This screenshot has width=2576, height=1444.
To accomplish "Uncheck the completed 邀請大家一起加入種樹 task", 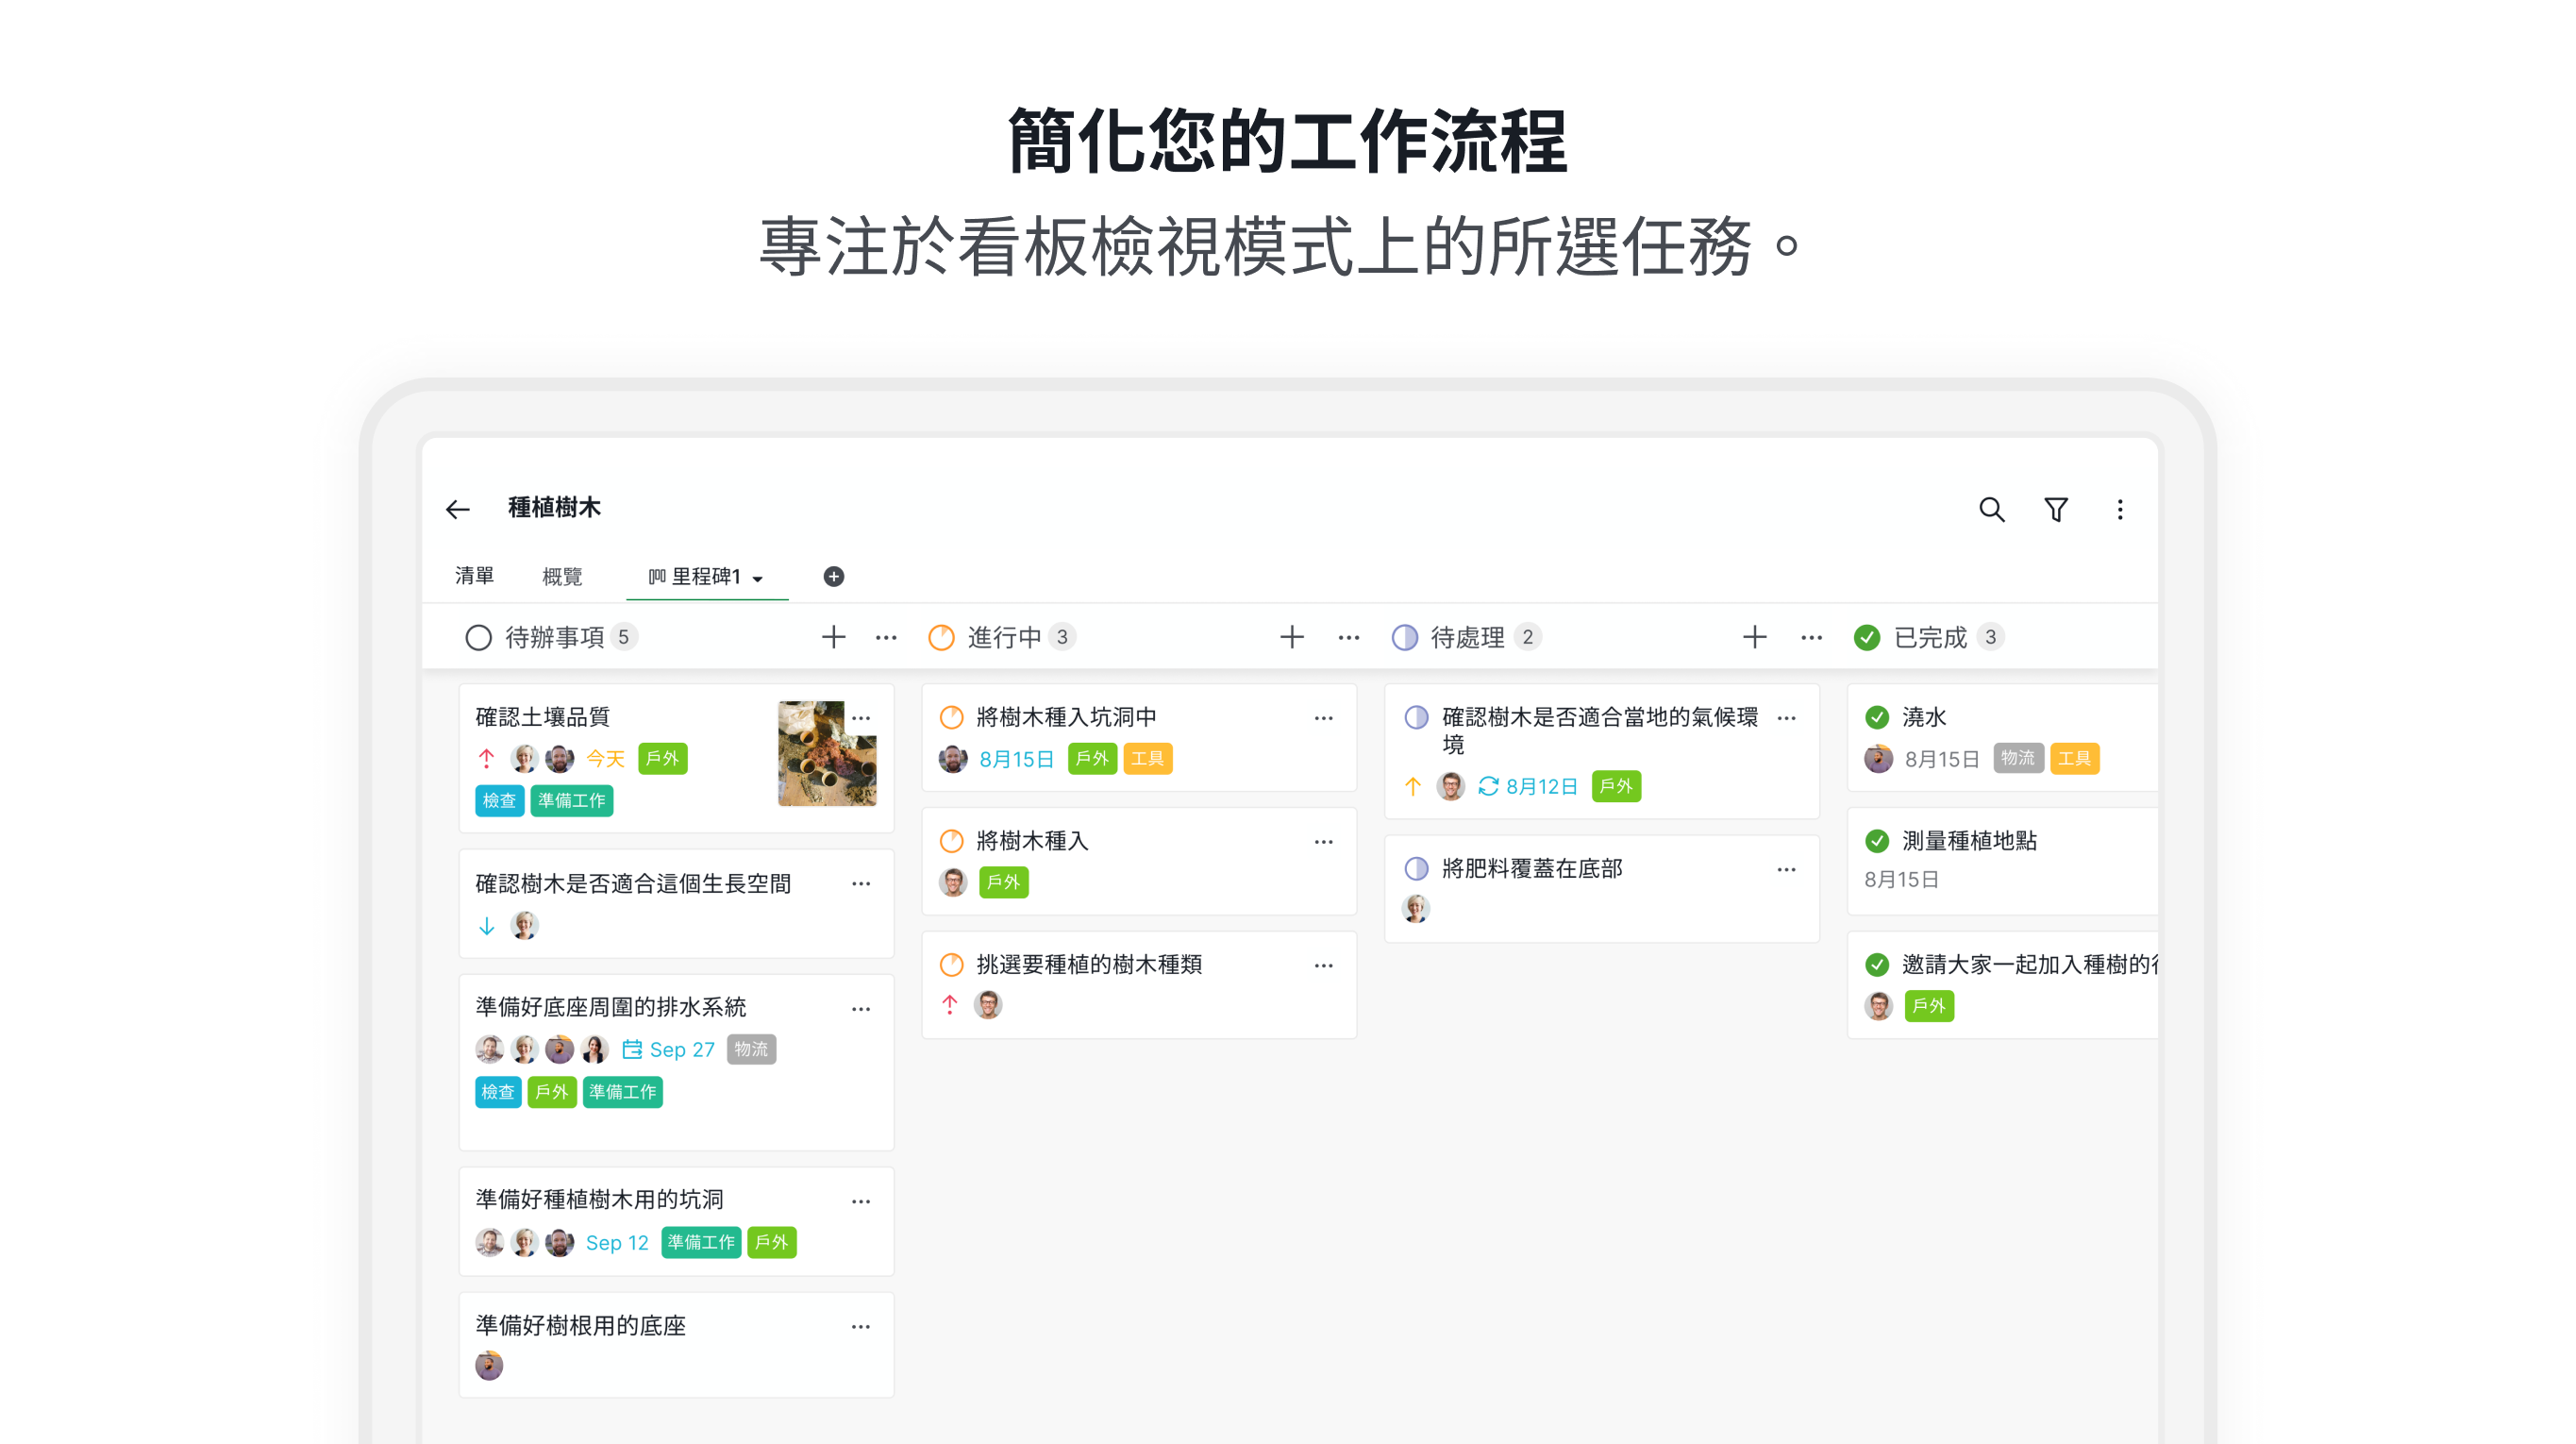I will pos(1878,965).
